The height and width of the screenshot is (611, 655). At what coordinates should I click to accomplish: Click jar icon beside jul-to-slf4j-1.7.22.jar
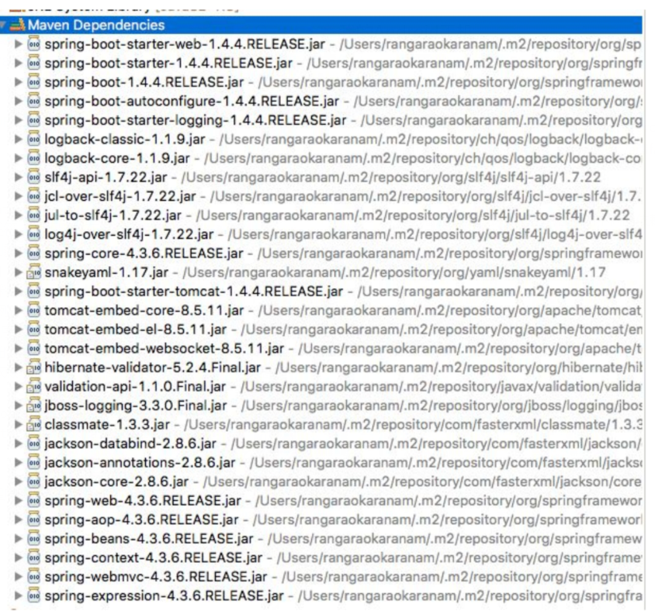[x=33, y=216]
